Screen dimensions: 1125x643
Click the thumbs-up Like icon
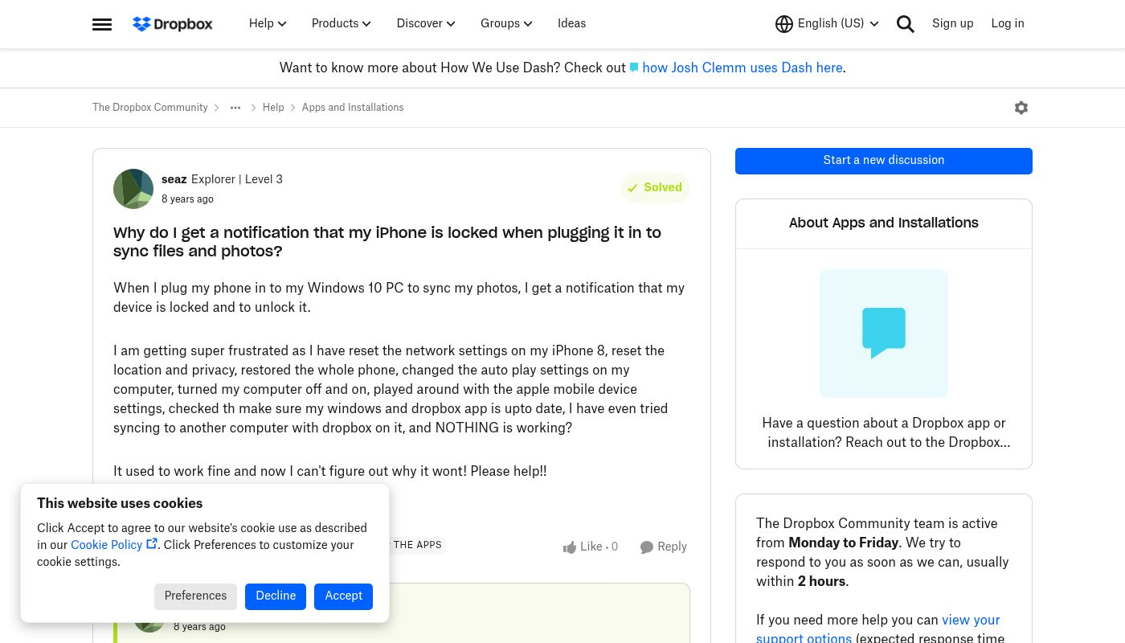(x=570, y=547)
